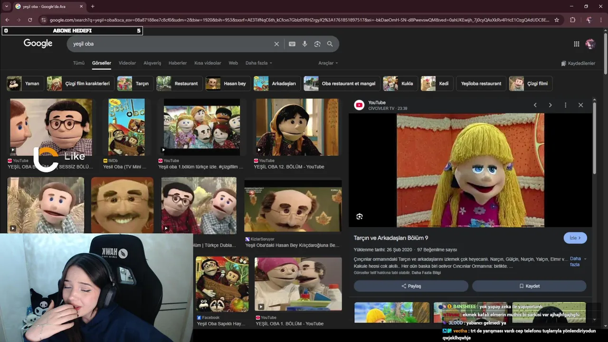Screen dimensions: 608x342
Task: Clear the search box with the X icon
Action: 276,44
